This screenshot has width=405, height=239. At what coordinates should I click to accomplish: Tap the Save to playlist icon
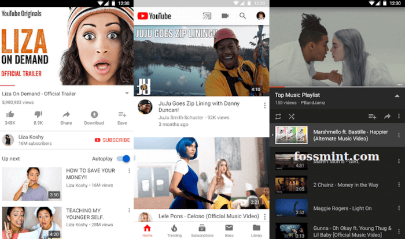122,114
